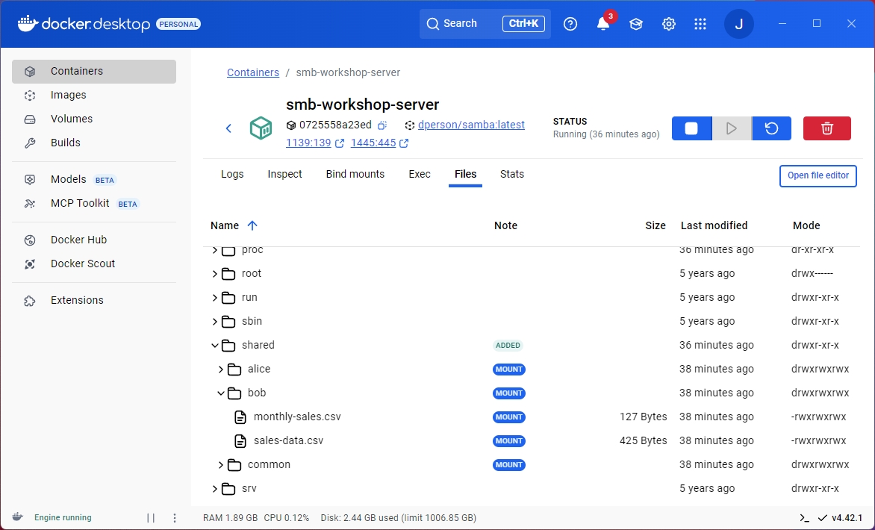Collapse the bob folder
Image resolution: width=875 pixels, height=530 pixels.
221,393
